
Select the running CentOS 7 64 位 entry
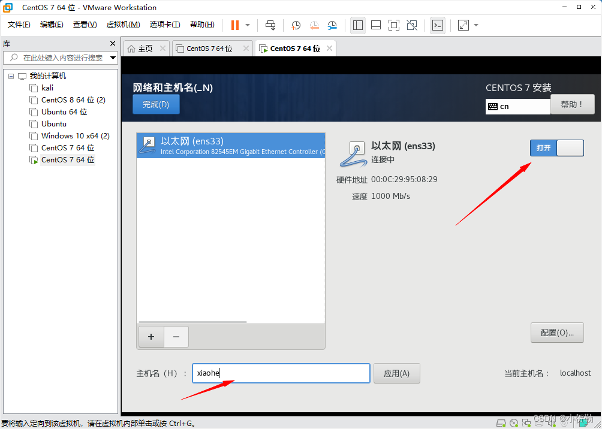pos(62,159)
